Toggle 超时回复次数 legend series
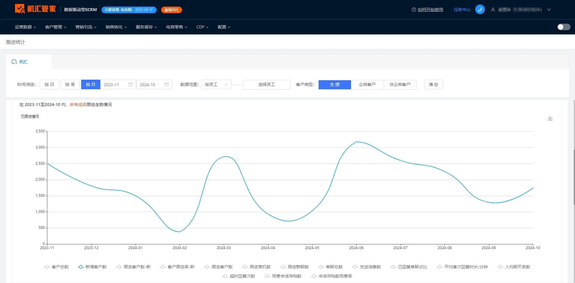Screen dimensions: 575x283 [238, 276]
